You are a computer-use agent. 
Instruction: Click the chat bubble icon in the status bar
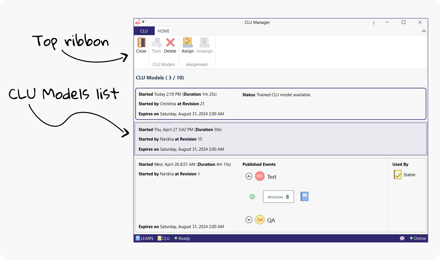[x=402, y=238]
